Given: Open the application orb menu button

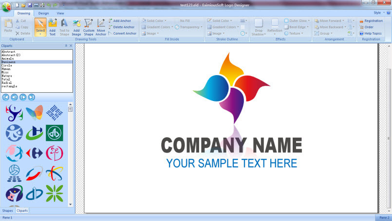Looking at the screenshot, I should tap(6, 6).
